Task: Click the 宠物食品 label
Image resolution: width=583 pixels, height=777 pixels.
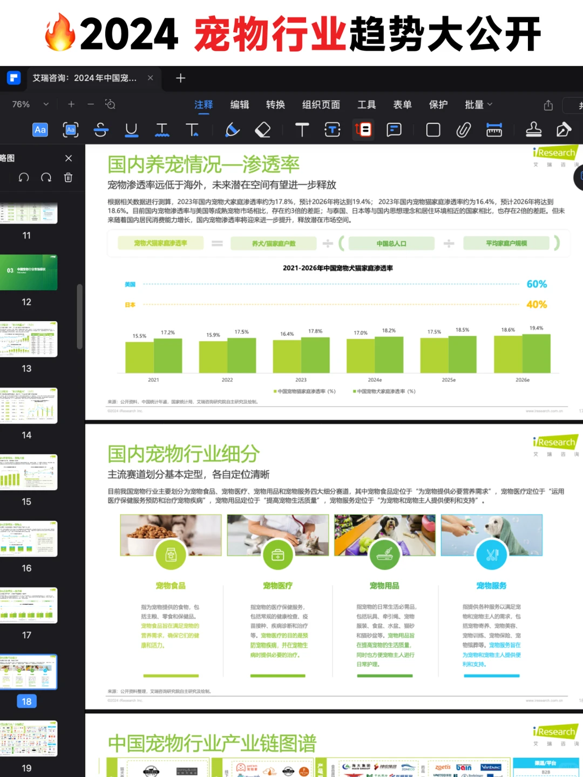Action: [x=171, y=586]
